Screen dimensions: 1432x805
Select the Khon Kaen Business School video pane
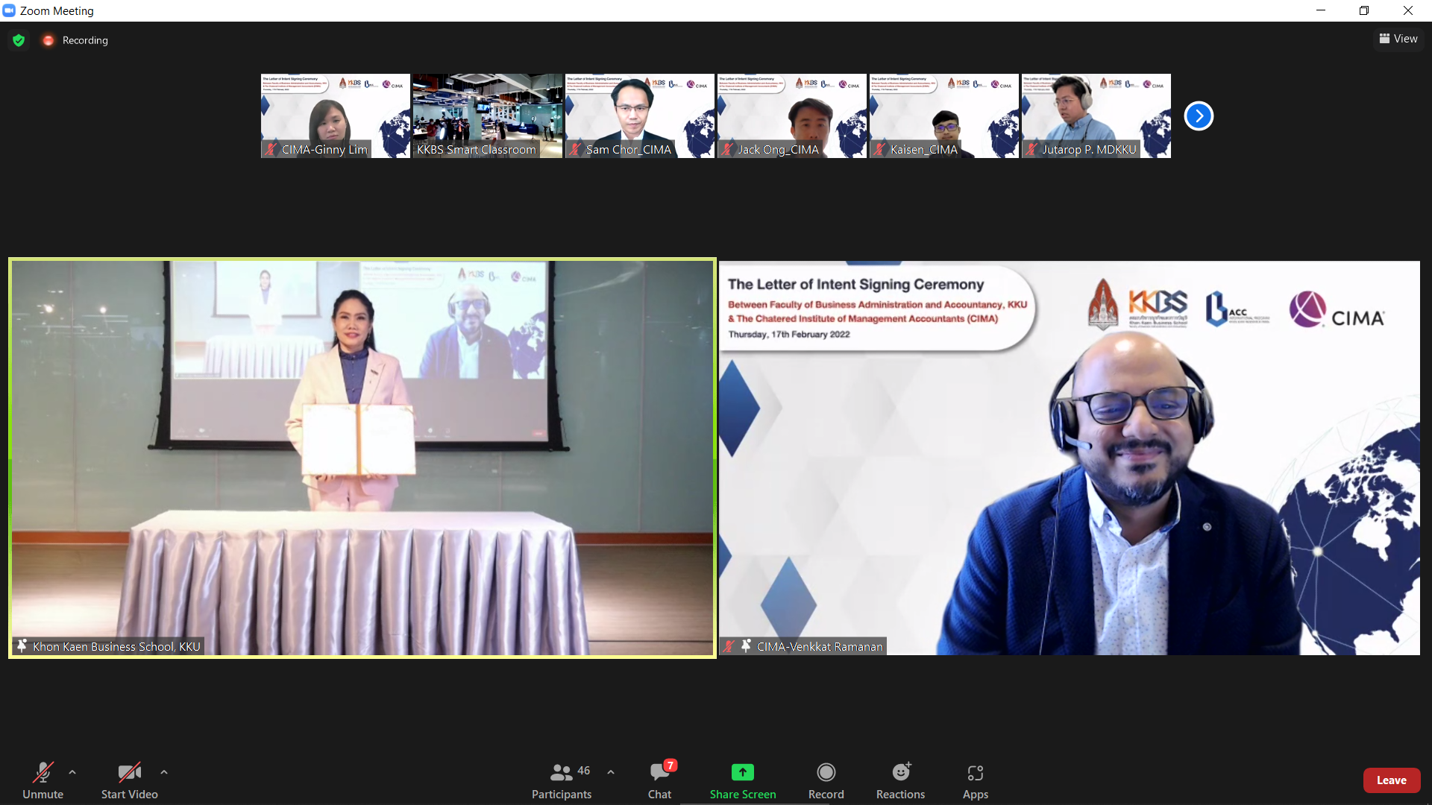[362, 458]
